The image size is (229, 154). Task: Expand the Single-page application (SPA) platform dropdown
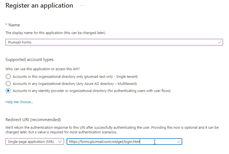pyautogui.click(x=35, y=141)
